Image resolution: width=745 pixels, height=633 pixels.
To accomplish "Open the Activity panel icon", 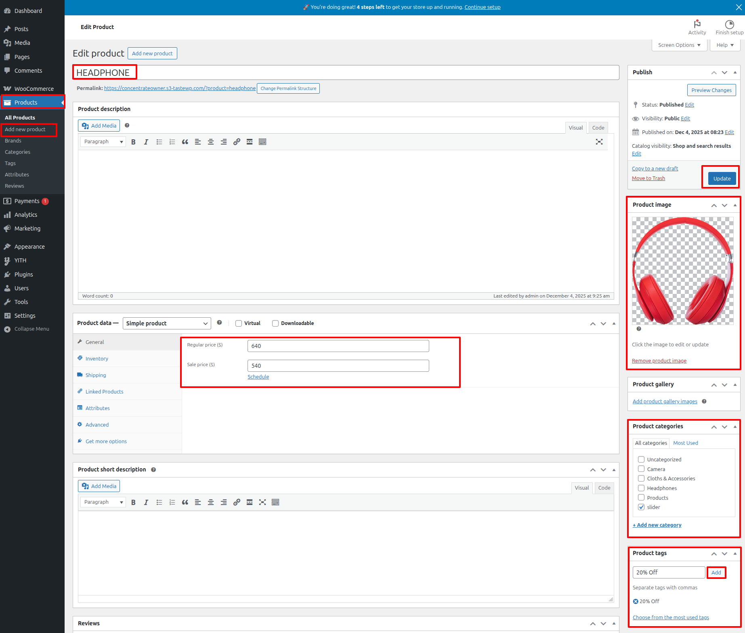I will (x=697, y=27).
